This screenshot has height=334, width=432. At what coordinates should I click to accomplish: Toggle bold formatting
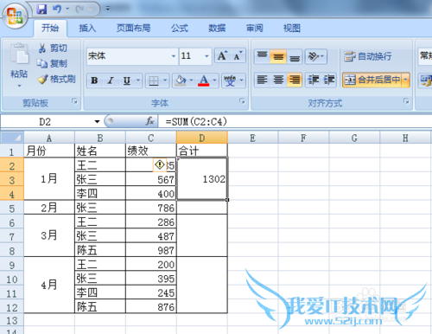coord(94,80)
